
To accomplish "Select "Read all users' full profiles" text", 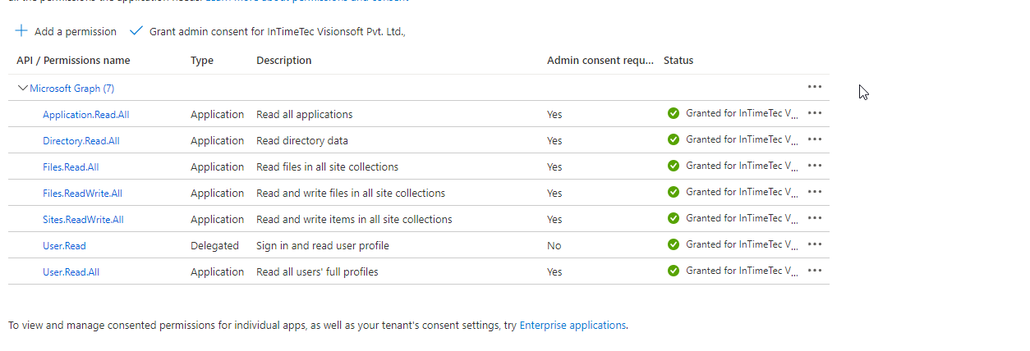I will coord(317,272).
